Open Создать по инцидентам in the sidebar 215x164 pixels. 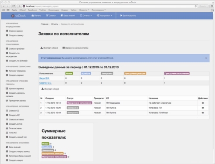point(13,55)
